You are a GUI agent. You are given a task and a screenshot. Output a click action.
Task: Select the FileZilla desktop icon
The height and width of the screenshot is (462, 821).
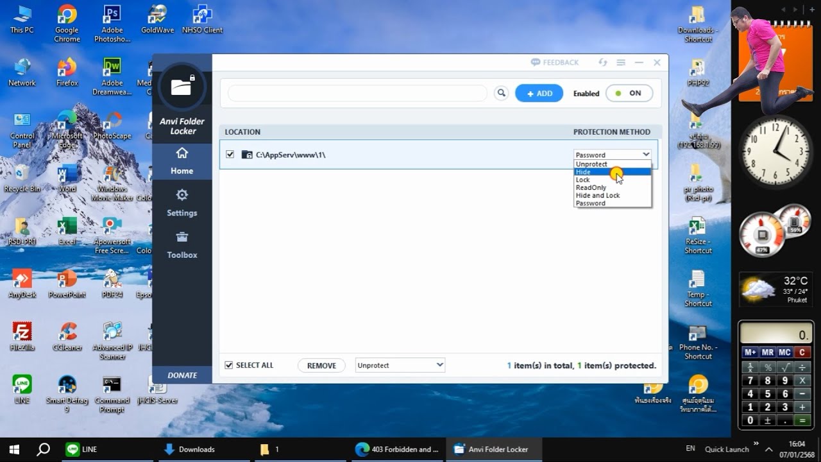pos(22,337)
